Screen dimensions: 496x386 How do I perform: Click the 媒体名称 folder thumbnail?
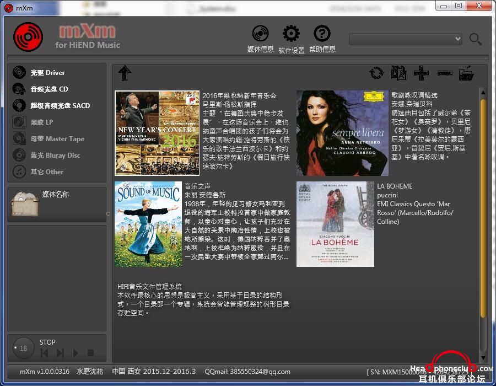(25, 204)
